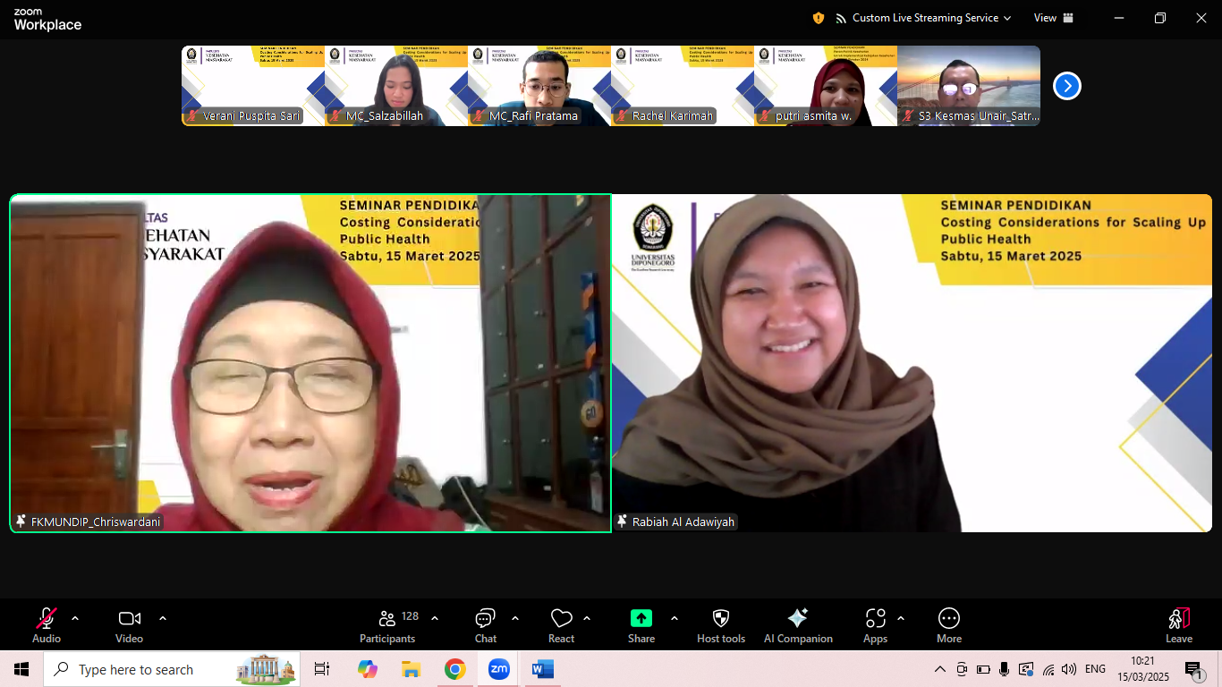Click the React heart icon
The width and height of the screenshot is (1222, 687).
[561, 625]
